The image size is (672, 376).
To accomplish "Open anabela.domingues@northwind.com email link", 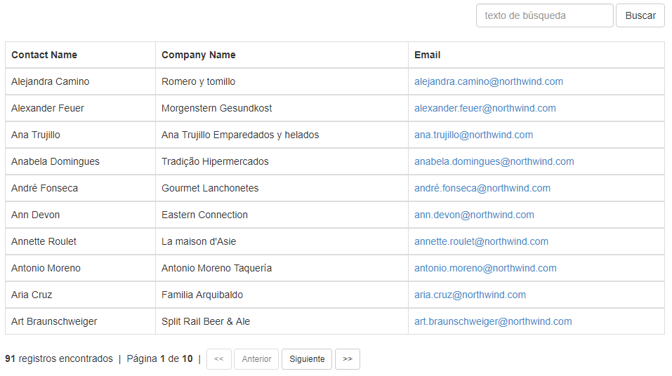I will pos(494,161).
